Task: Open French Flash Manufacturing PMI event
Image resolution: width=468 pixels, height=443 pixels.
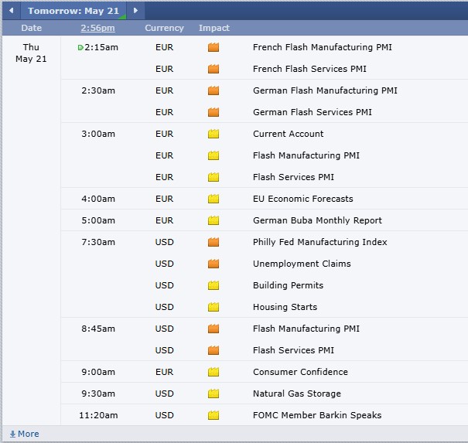Action: [323, 47]
